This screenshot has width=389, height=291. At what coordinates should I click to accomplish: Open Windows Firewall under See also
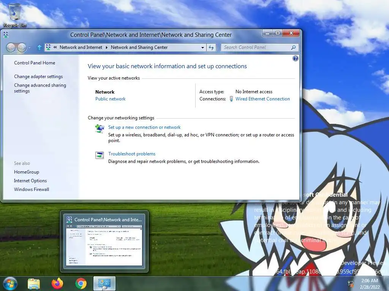point(32,189)
